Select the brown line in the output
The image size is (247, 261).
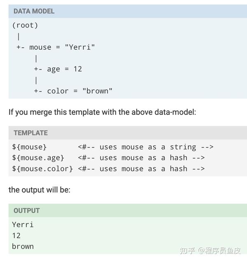23,246
